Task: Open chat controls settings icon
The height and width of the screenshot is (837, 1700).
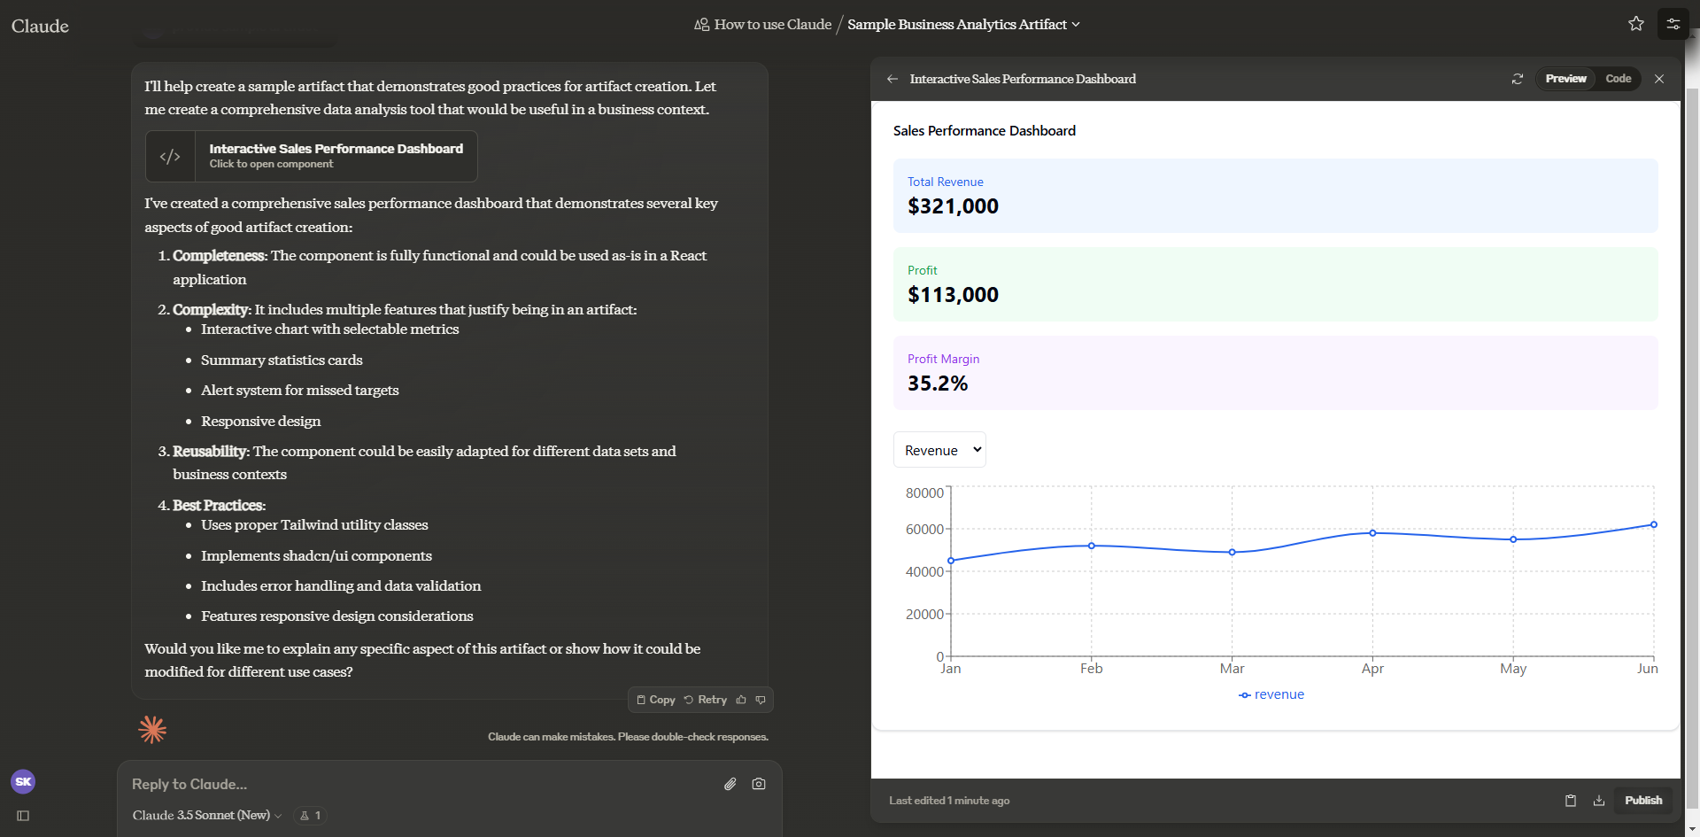Action: (x=1673, y=24)
